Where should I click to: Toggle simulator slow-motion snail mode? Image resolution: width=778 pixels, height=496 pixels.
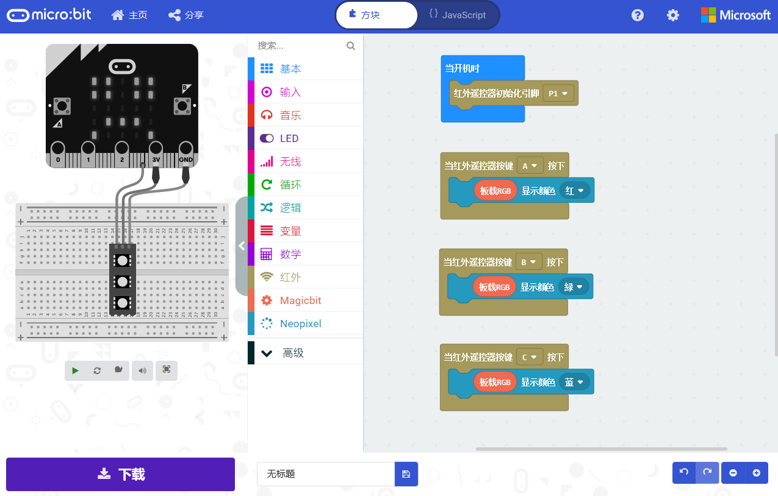pyautogui.click(x=118, y=370)
